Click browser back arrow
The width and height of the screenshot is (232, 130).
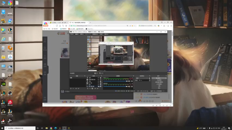[50, 26]
